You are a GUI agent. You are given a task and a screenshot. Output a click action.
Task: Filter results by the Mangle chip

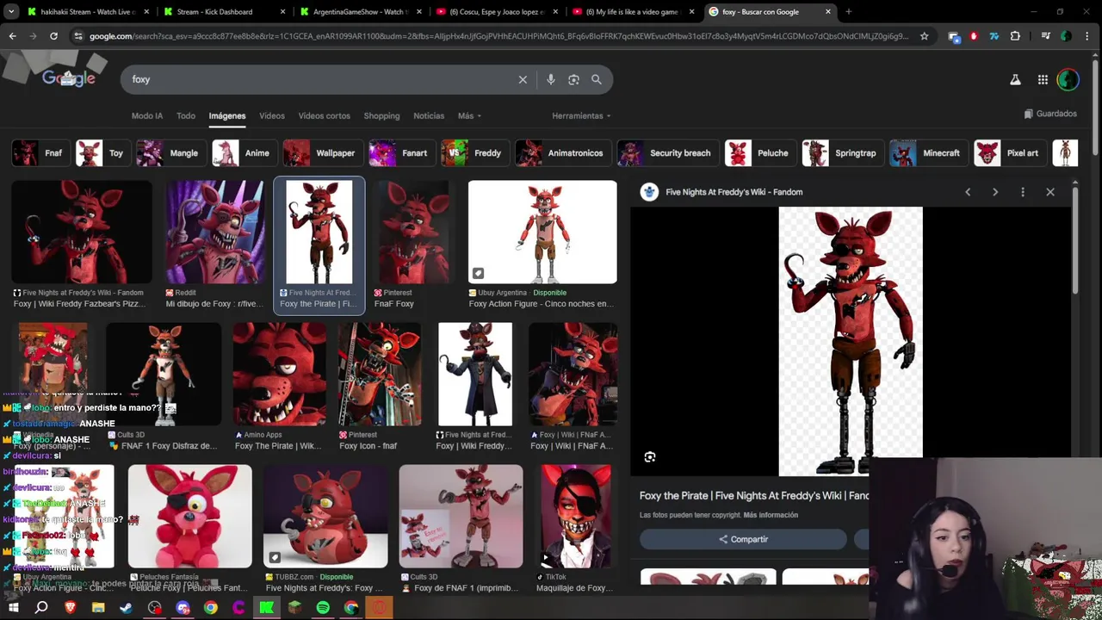pyautogui.click(x=171, y=153)
